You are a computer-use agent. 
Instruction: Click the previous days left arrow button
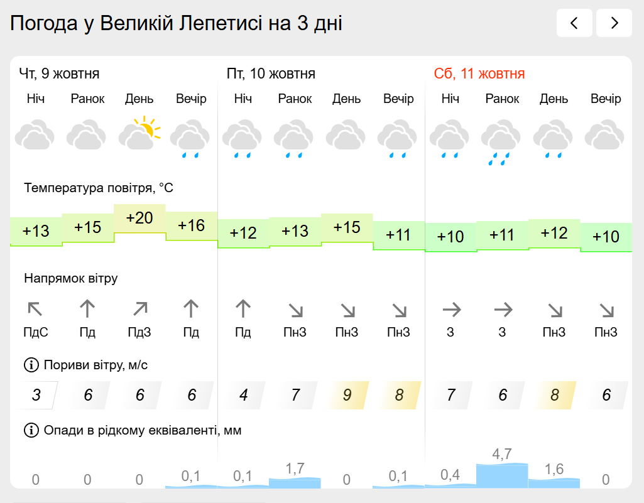pos(574,23)
